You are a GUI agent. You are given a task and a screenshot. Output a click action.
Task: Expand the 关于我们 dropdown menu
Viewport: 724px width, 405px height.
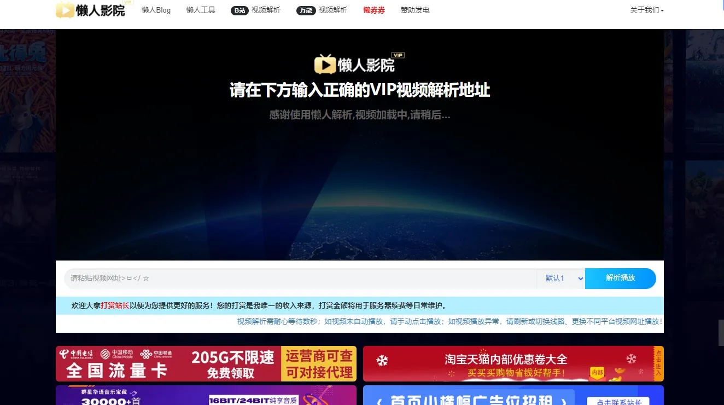(x=646, y=10)
